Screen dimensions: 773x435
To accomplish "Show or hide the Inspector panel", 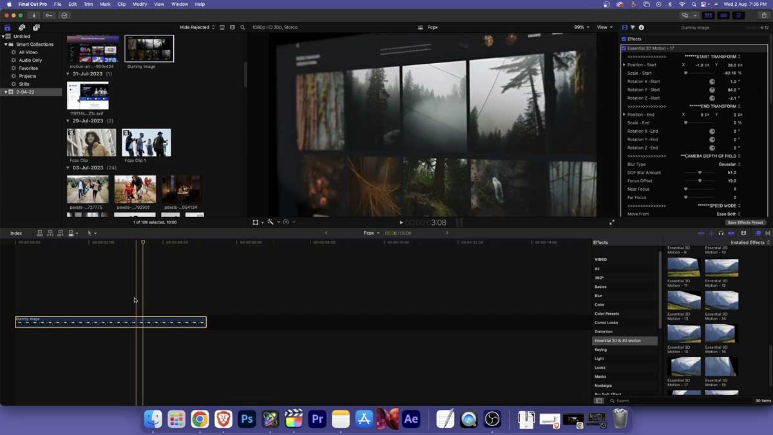I will (x=739, y=15).
